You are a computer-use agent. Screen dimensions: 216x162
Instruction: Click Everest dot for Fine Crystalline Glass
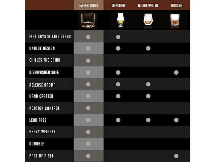[x=88, y=37]
